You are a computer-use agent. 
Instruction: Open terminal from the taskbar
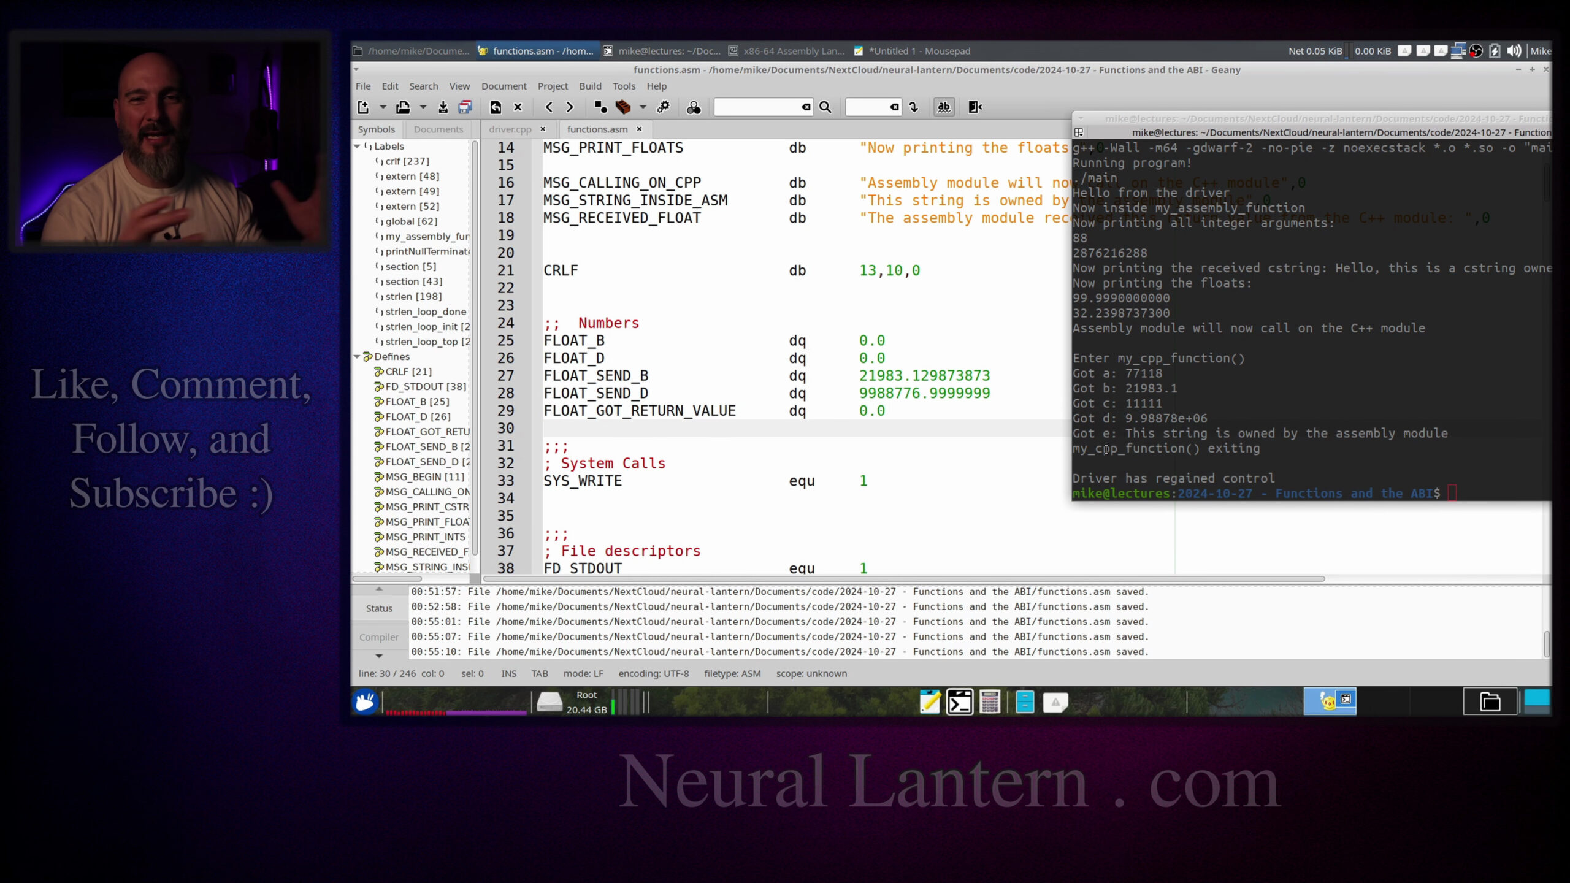(959, 702)
